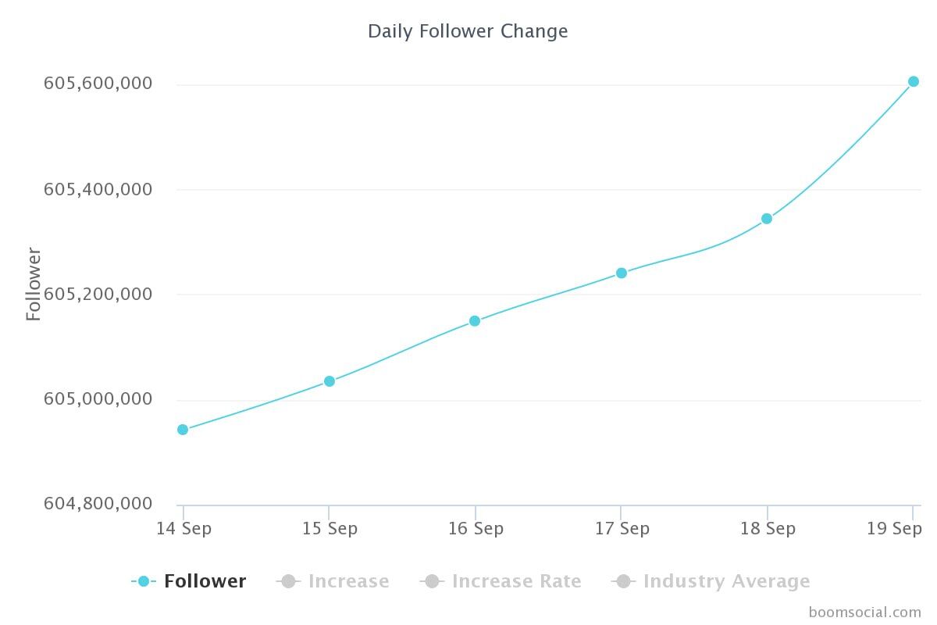Click the Follower legend marker icon
The width and height of the screenshot is (937, 625).
144,581
